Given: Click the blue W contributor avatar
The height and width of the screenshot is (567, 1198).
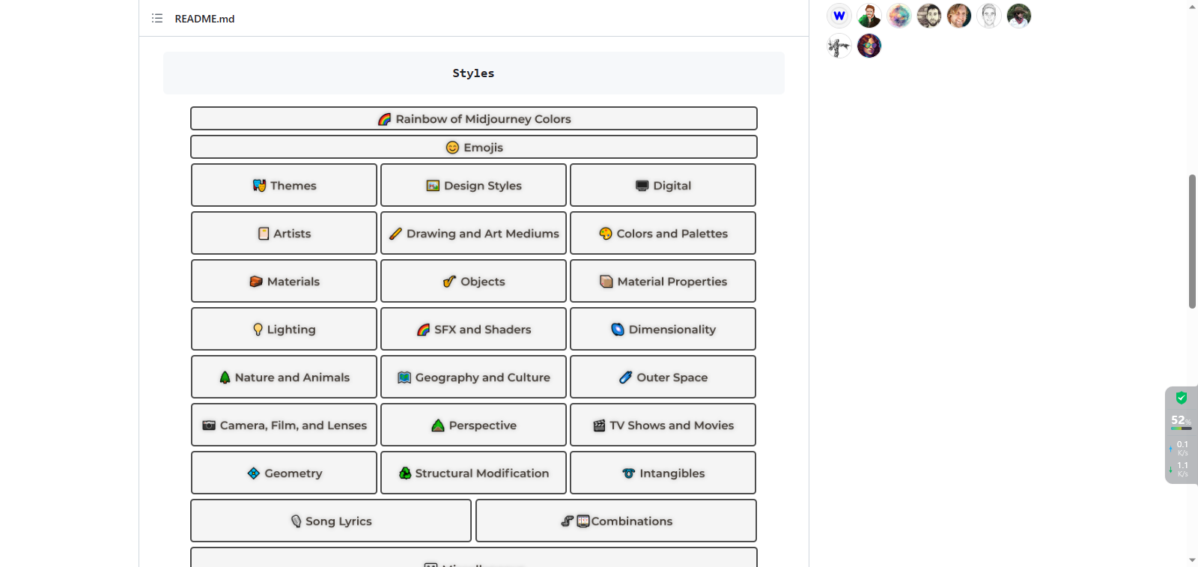Looking at the screenshot, I should point(839,15).
